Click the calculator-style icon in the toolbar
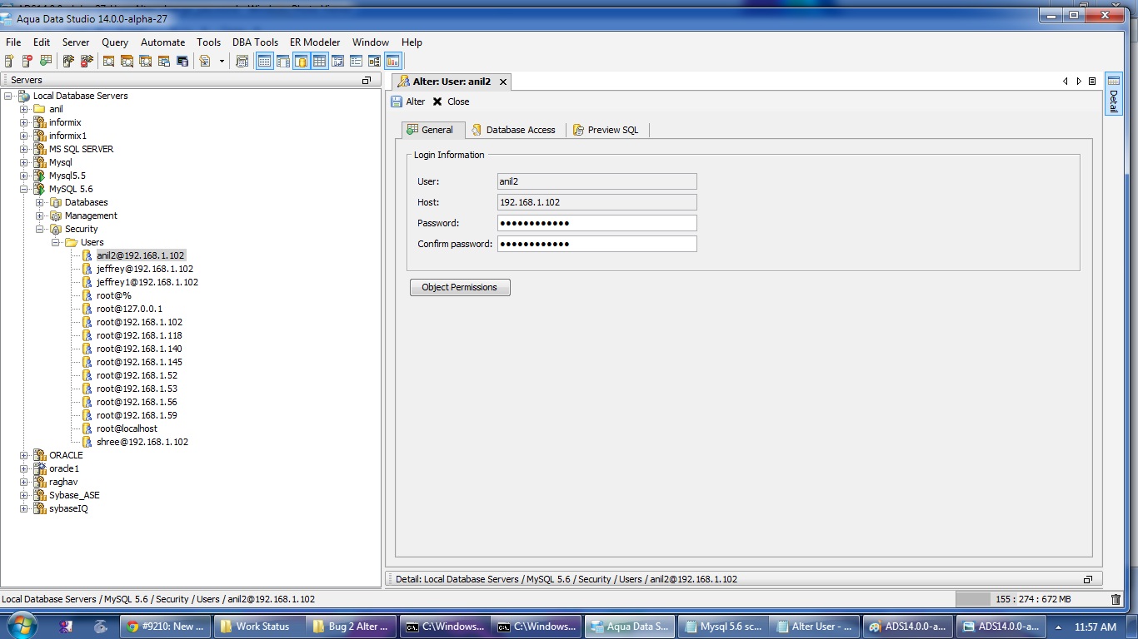This screenshot has height=639, width=1138. [242, 61]
